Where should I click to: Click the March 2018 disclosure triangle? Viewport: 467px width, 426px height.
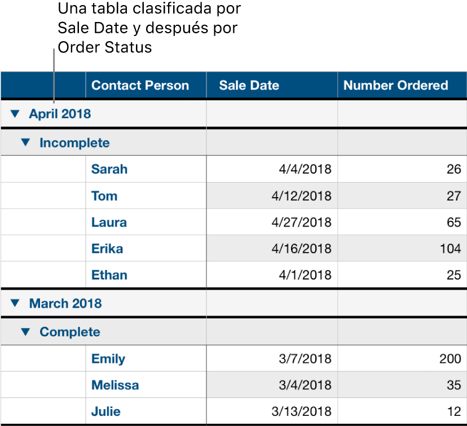click(14, 304)
